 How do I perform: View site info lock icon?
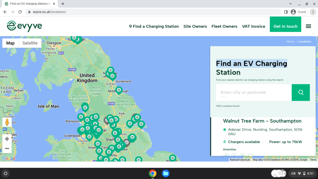(29, 12)
